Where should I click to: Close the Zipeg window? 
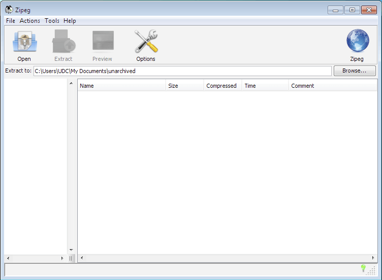369,10
